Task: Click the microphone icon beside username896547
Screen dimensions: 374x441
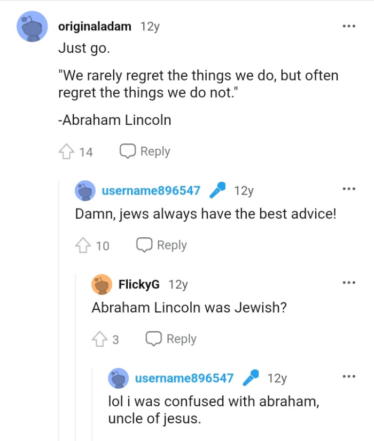Action: coord(217,190)
